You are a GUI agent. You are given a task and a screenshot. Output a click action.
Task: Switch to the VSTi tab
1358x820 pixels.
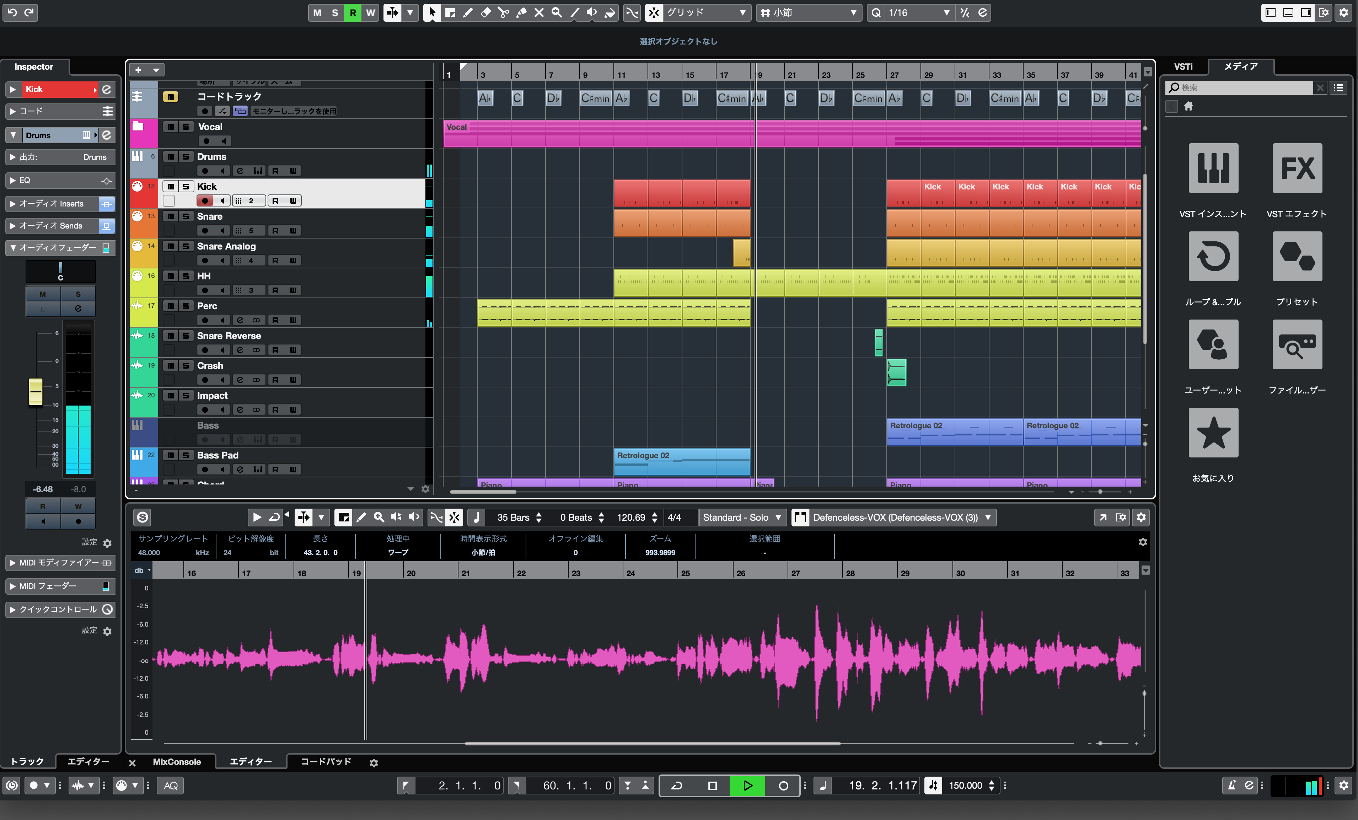[x=1183, y=67]
